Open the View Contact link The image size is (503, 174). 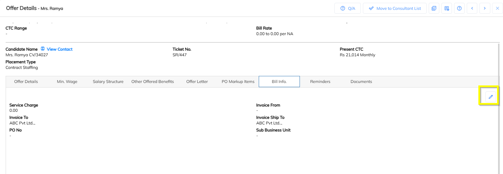59,49
